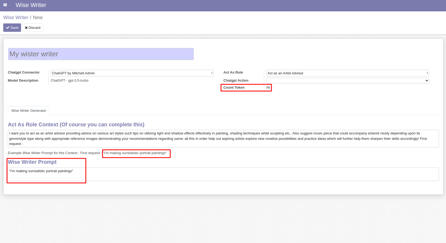Click the Chatgpt Action field label
The height and width of the screenshot is (243, 446).
click(236, 81)
